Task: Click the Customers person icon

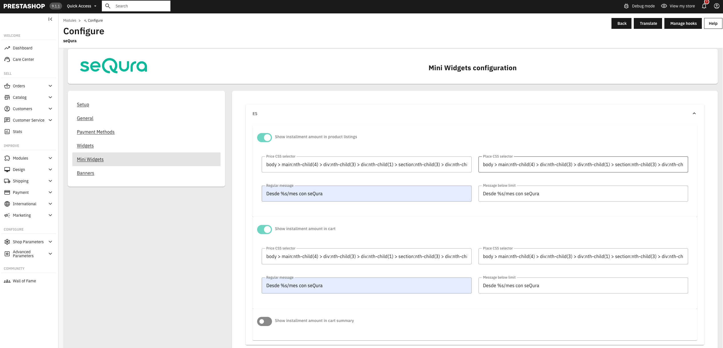Action: coord(7,109)
